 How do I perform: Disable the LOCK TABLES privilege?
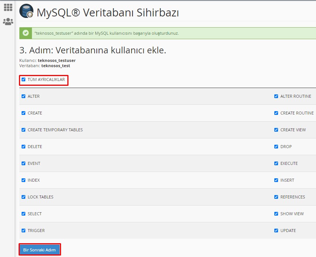[x=23, y=197]
